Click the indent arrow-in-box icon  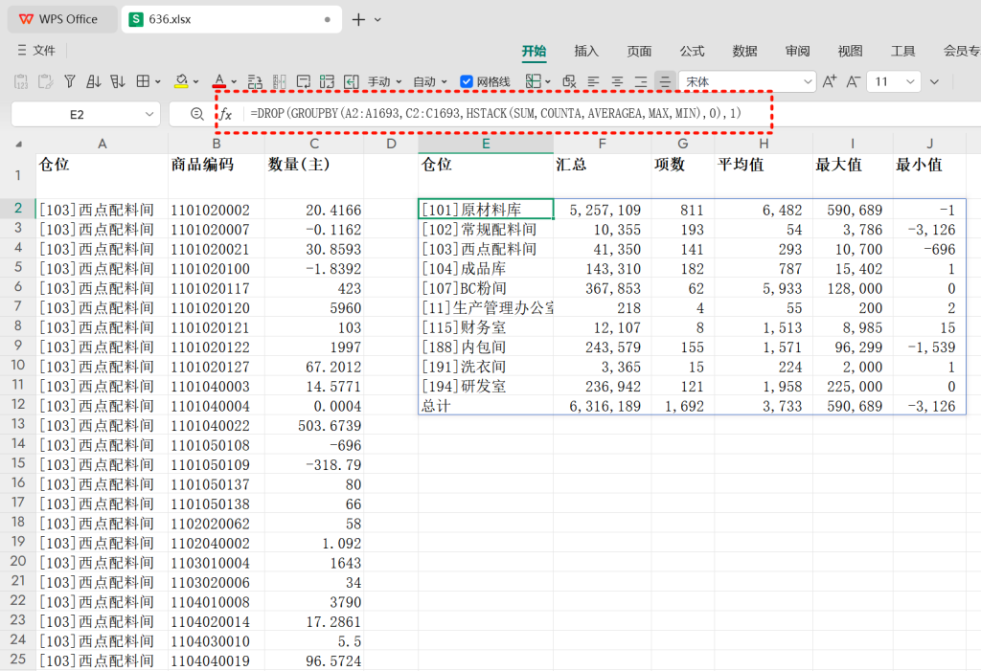coord(351,81)
